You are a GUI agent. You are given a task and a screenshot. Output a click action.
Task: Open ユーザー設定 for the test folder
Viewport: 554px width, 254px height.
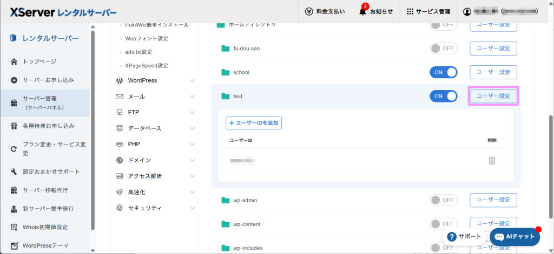pyautogui.click(x=493, y=96)
